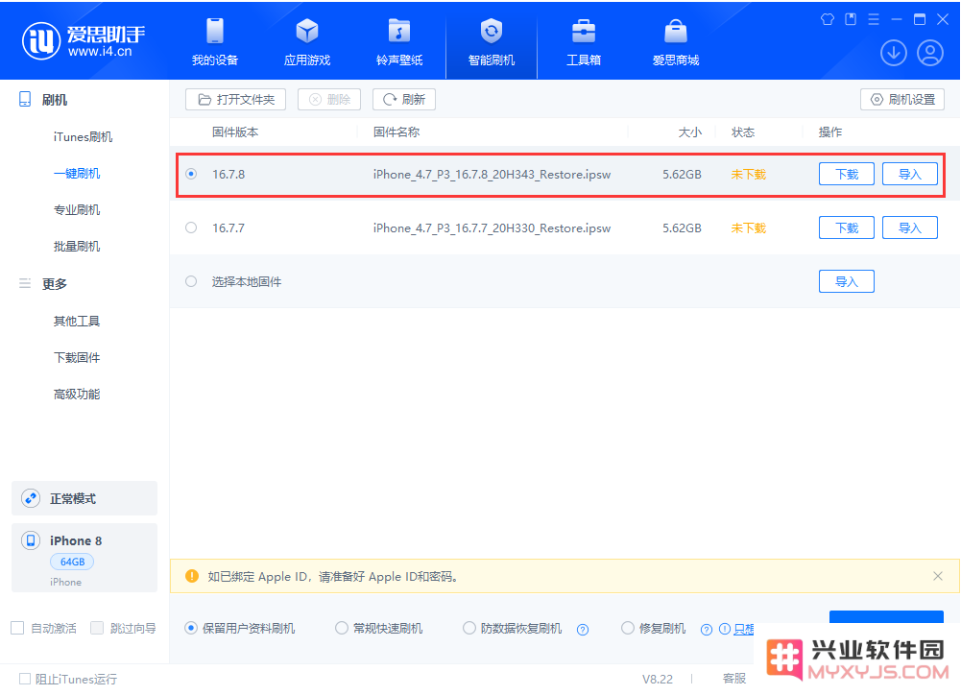Viewport: 961px width, 695px height.
Task: Open the 我的设备 tab
Action: pos(214,41)
